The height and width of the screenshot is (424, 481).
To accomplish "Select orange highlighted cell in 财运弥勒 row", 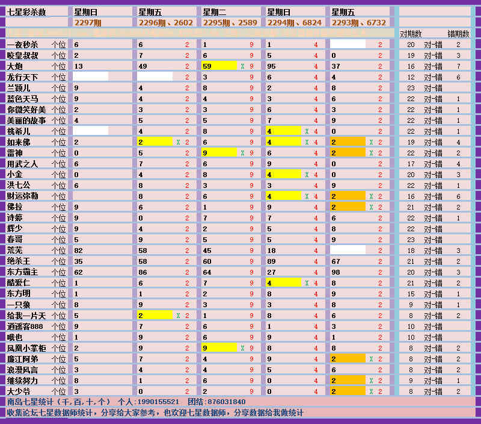I will pos(348,196).
